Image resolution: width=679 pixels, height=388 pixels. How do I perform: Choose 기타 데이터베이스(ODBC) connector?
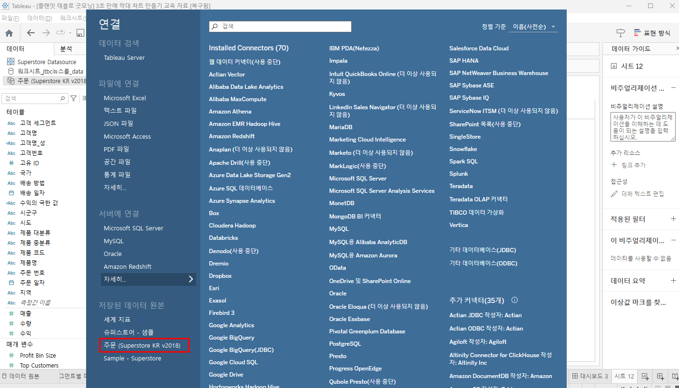click(x=483, y=263)
